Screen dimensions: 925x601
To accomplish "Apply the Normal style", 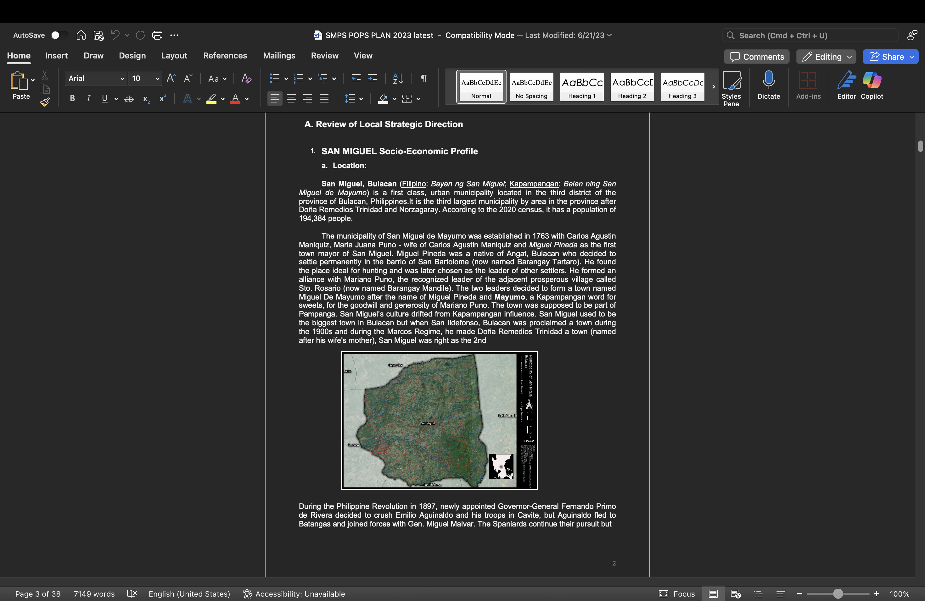I will pos(481,87).
